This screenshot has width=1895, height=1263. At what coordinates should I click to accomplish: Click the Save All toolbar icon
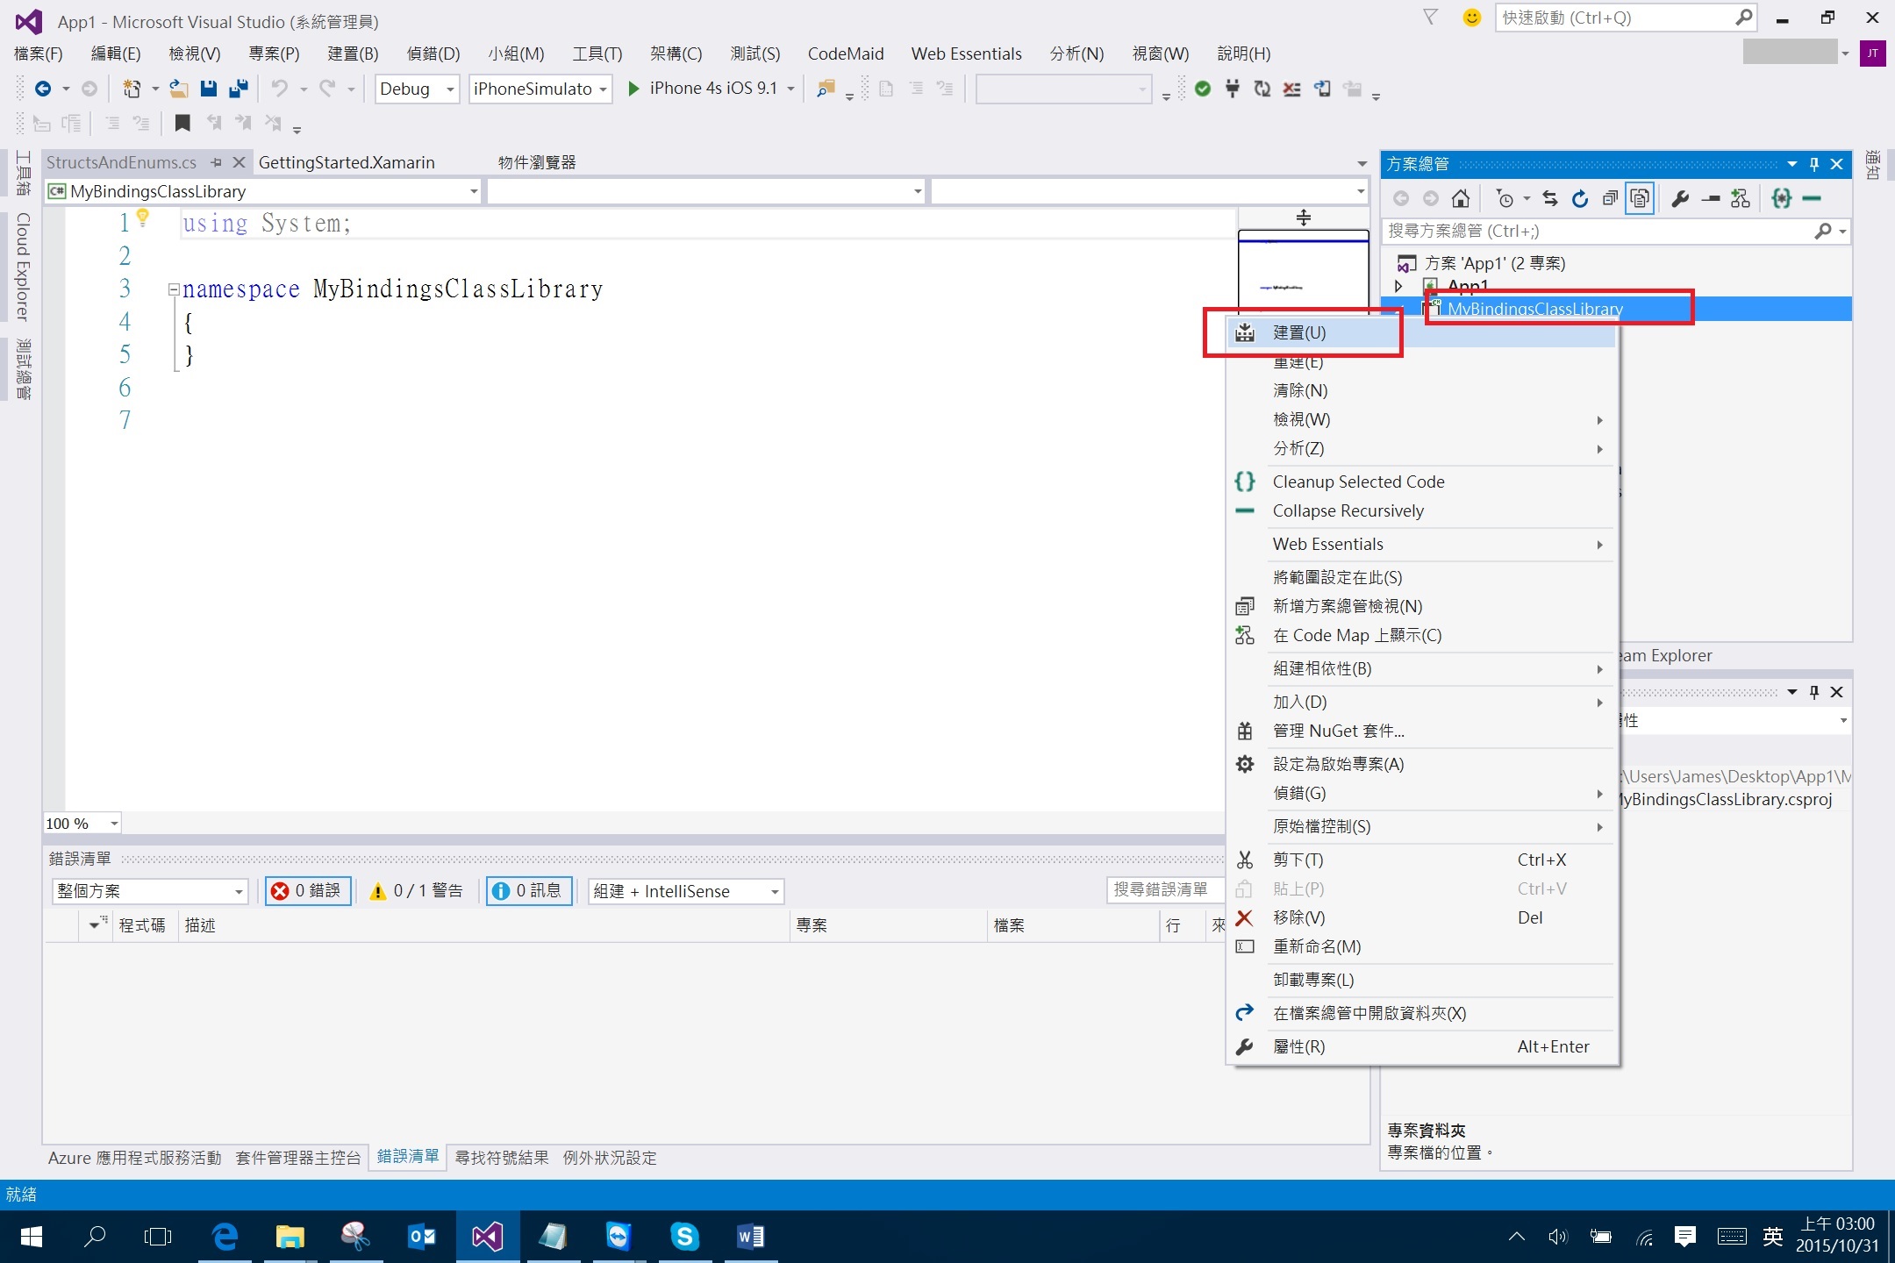pyautogui.click(x=238, y=89)
